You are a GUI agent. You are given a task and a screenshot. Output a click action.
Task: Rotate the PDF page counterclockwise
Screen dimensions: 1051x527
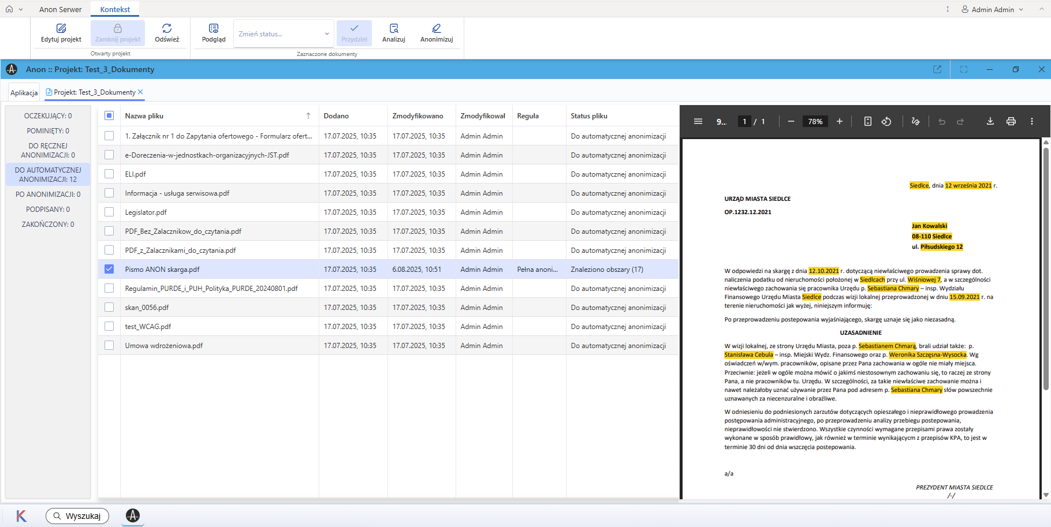886,121
